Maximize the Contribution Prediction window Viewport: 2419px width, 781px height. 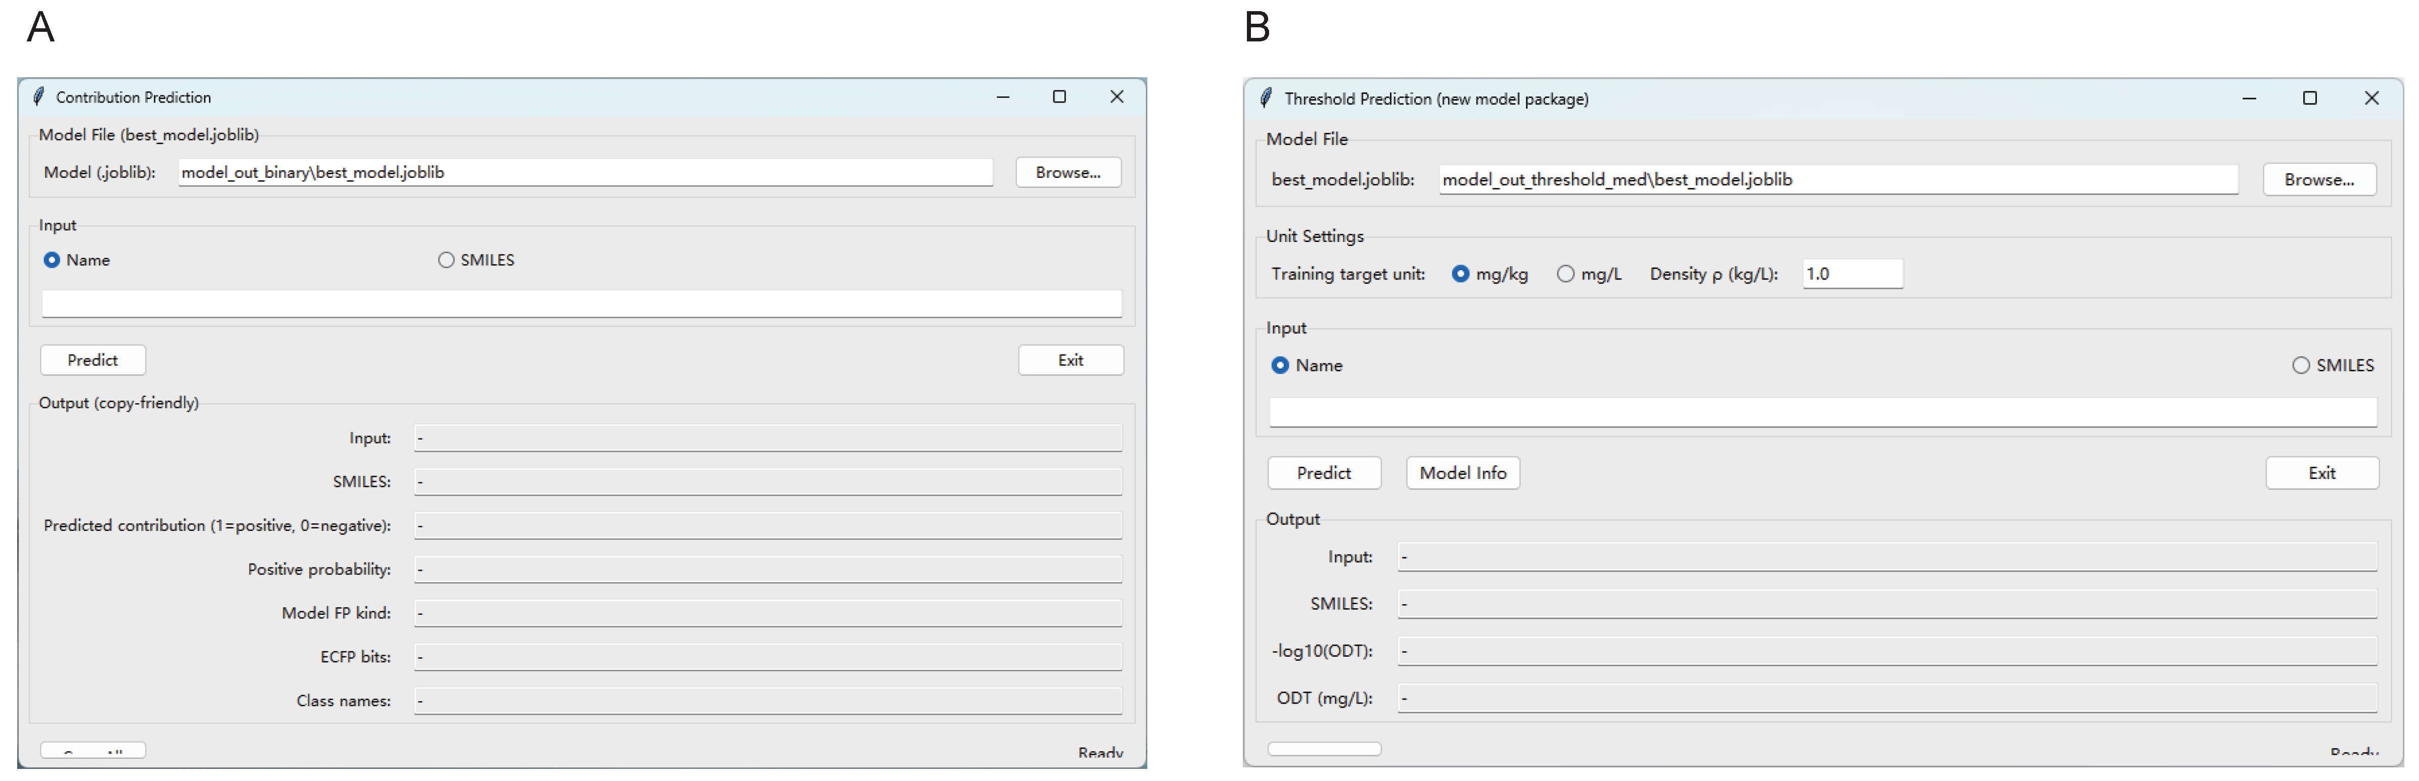pos(1059,96)
